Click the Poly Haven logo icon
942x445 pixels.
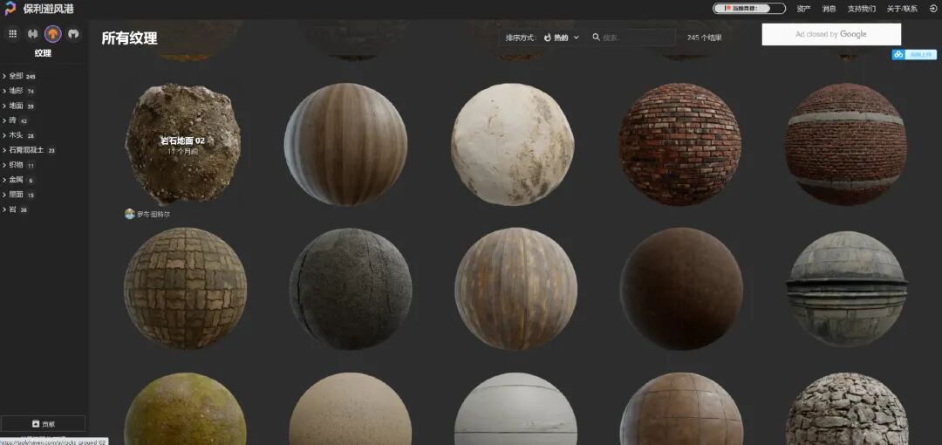(10, 9)
